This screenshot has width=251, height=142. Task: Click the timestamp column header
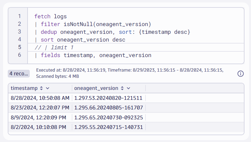pyautogui.click(x=24, y=88)
